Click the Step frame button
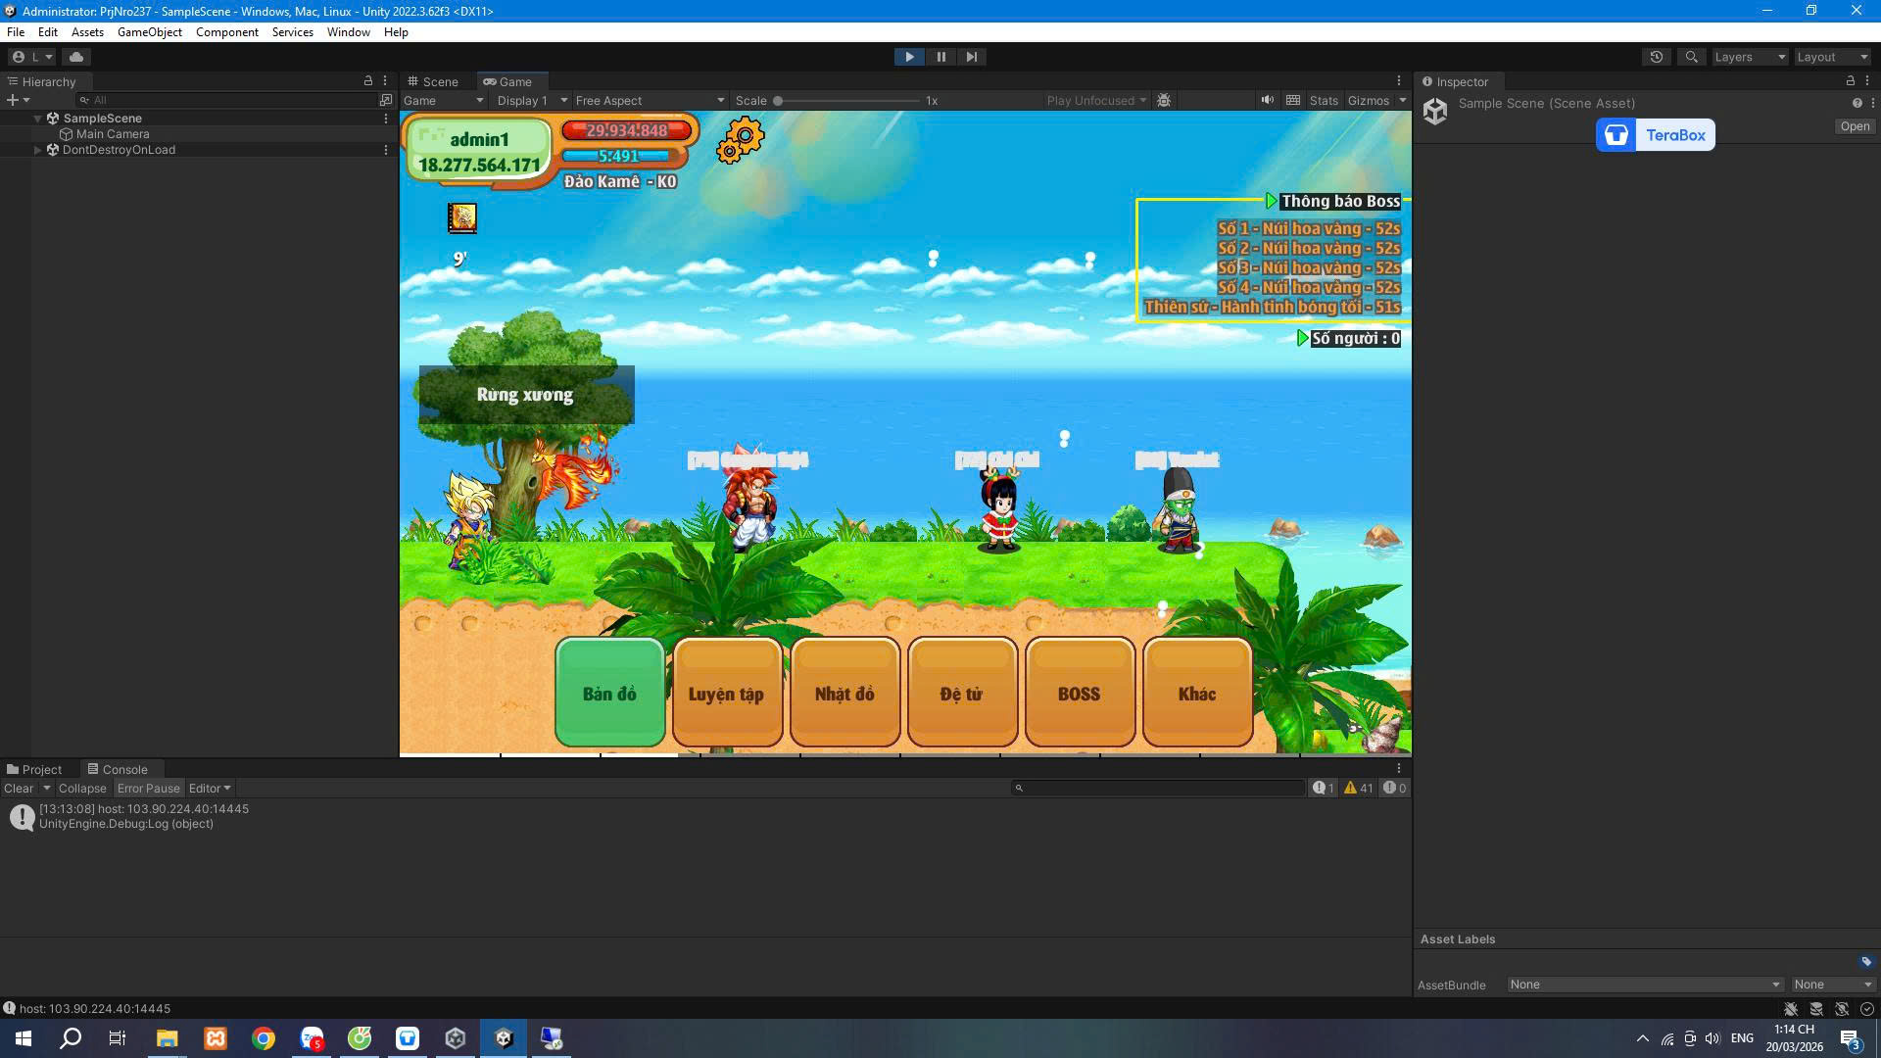 coord(971,57)
